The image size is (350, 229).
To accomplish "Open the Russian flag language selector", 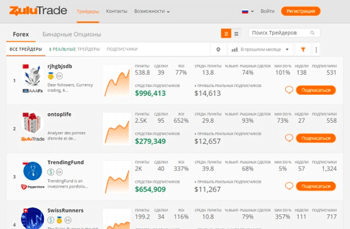I will tap(248, 11).
